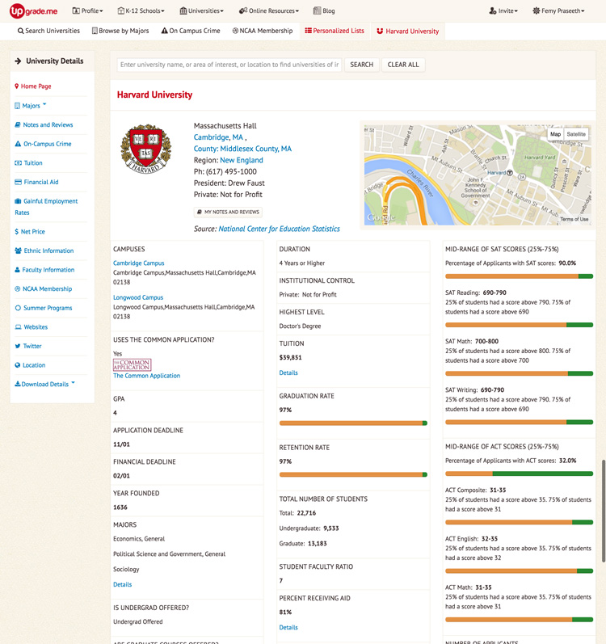Open the Middlesex County, MA link
This screenshot has height=644, width=606.
coord(242,149)
